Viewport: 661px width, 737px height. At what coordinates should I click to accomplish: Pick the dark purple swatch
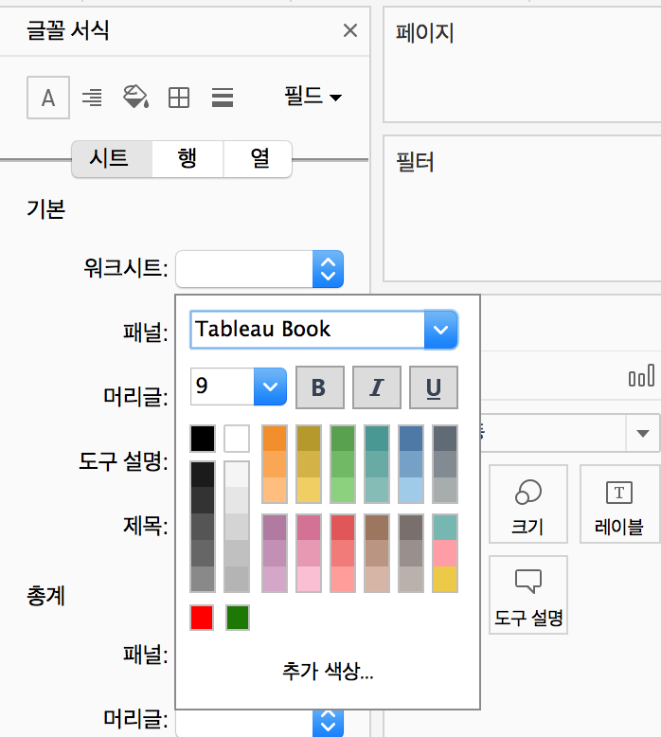pyautogui.click(x=275, y=528)
